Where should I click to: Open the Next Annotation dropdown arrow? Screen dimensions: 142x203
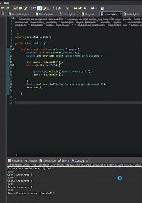point(63,8)
